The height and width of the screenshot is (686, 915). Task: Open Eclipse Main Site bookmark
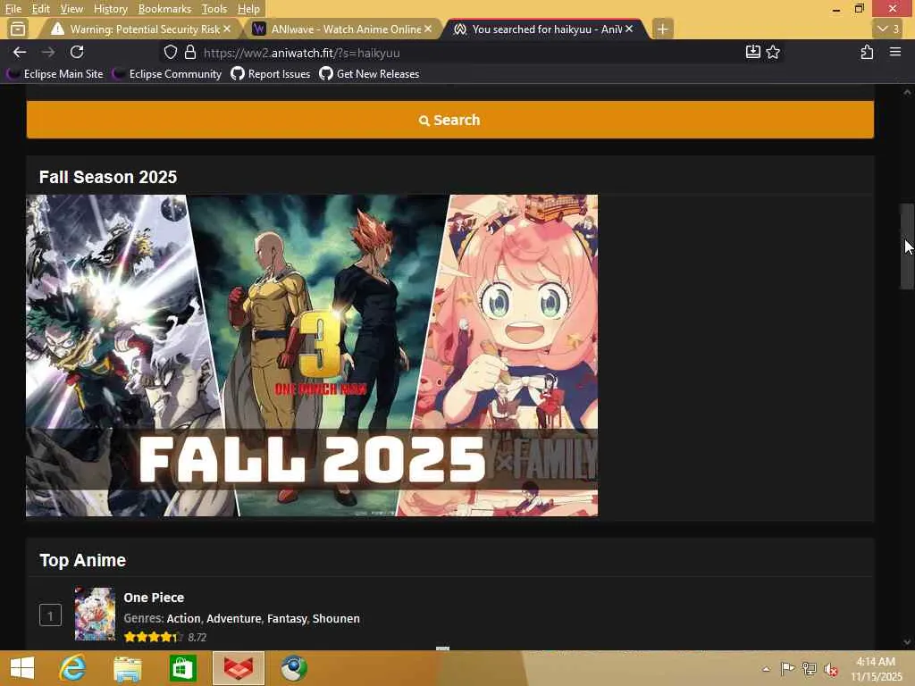pyautogui.click(x=55, y=74)
